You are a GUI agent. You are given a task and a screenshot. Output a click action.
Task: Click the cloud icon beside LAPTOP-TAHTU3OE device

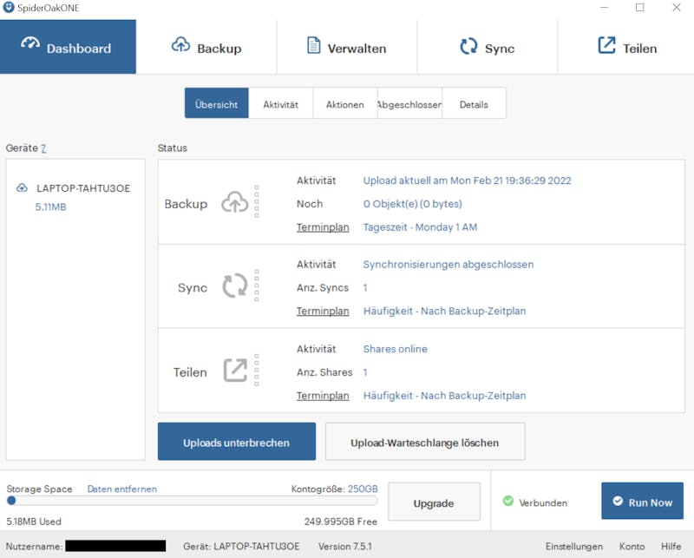[22, 188]
